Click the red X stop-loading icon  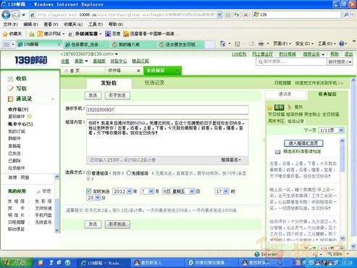click(245, 15)
